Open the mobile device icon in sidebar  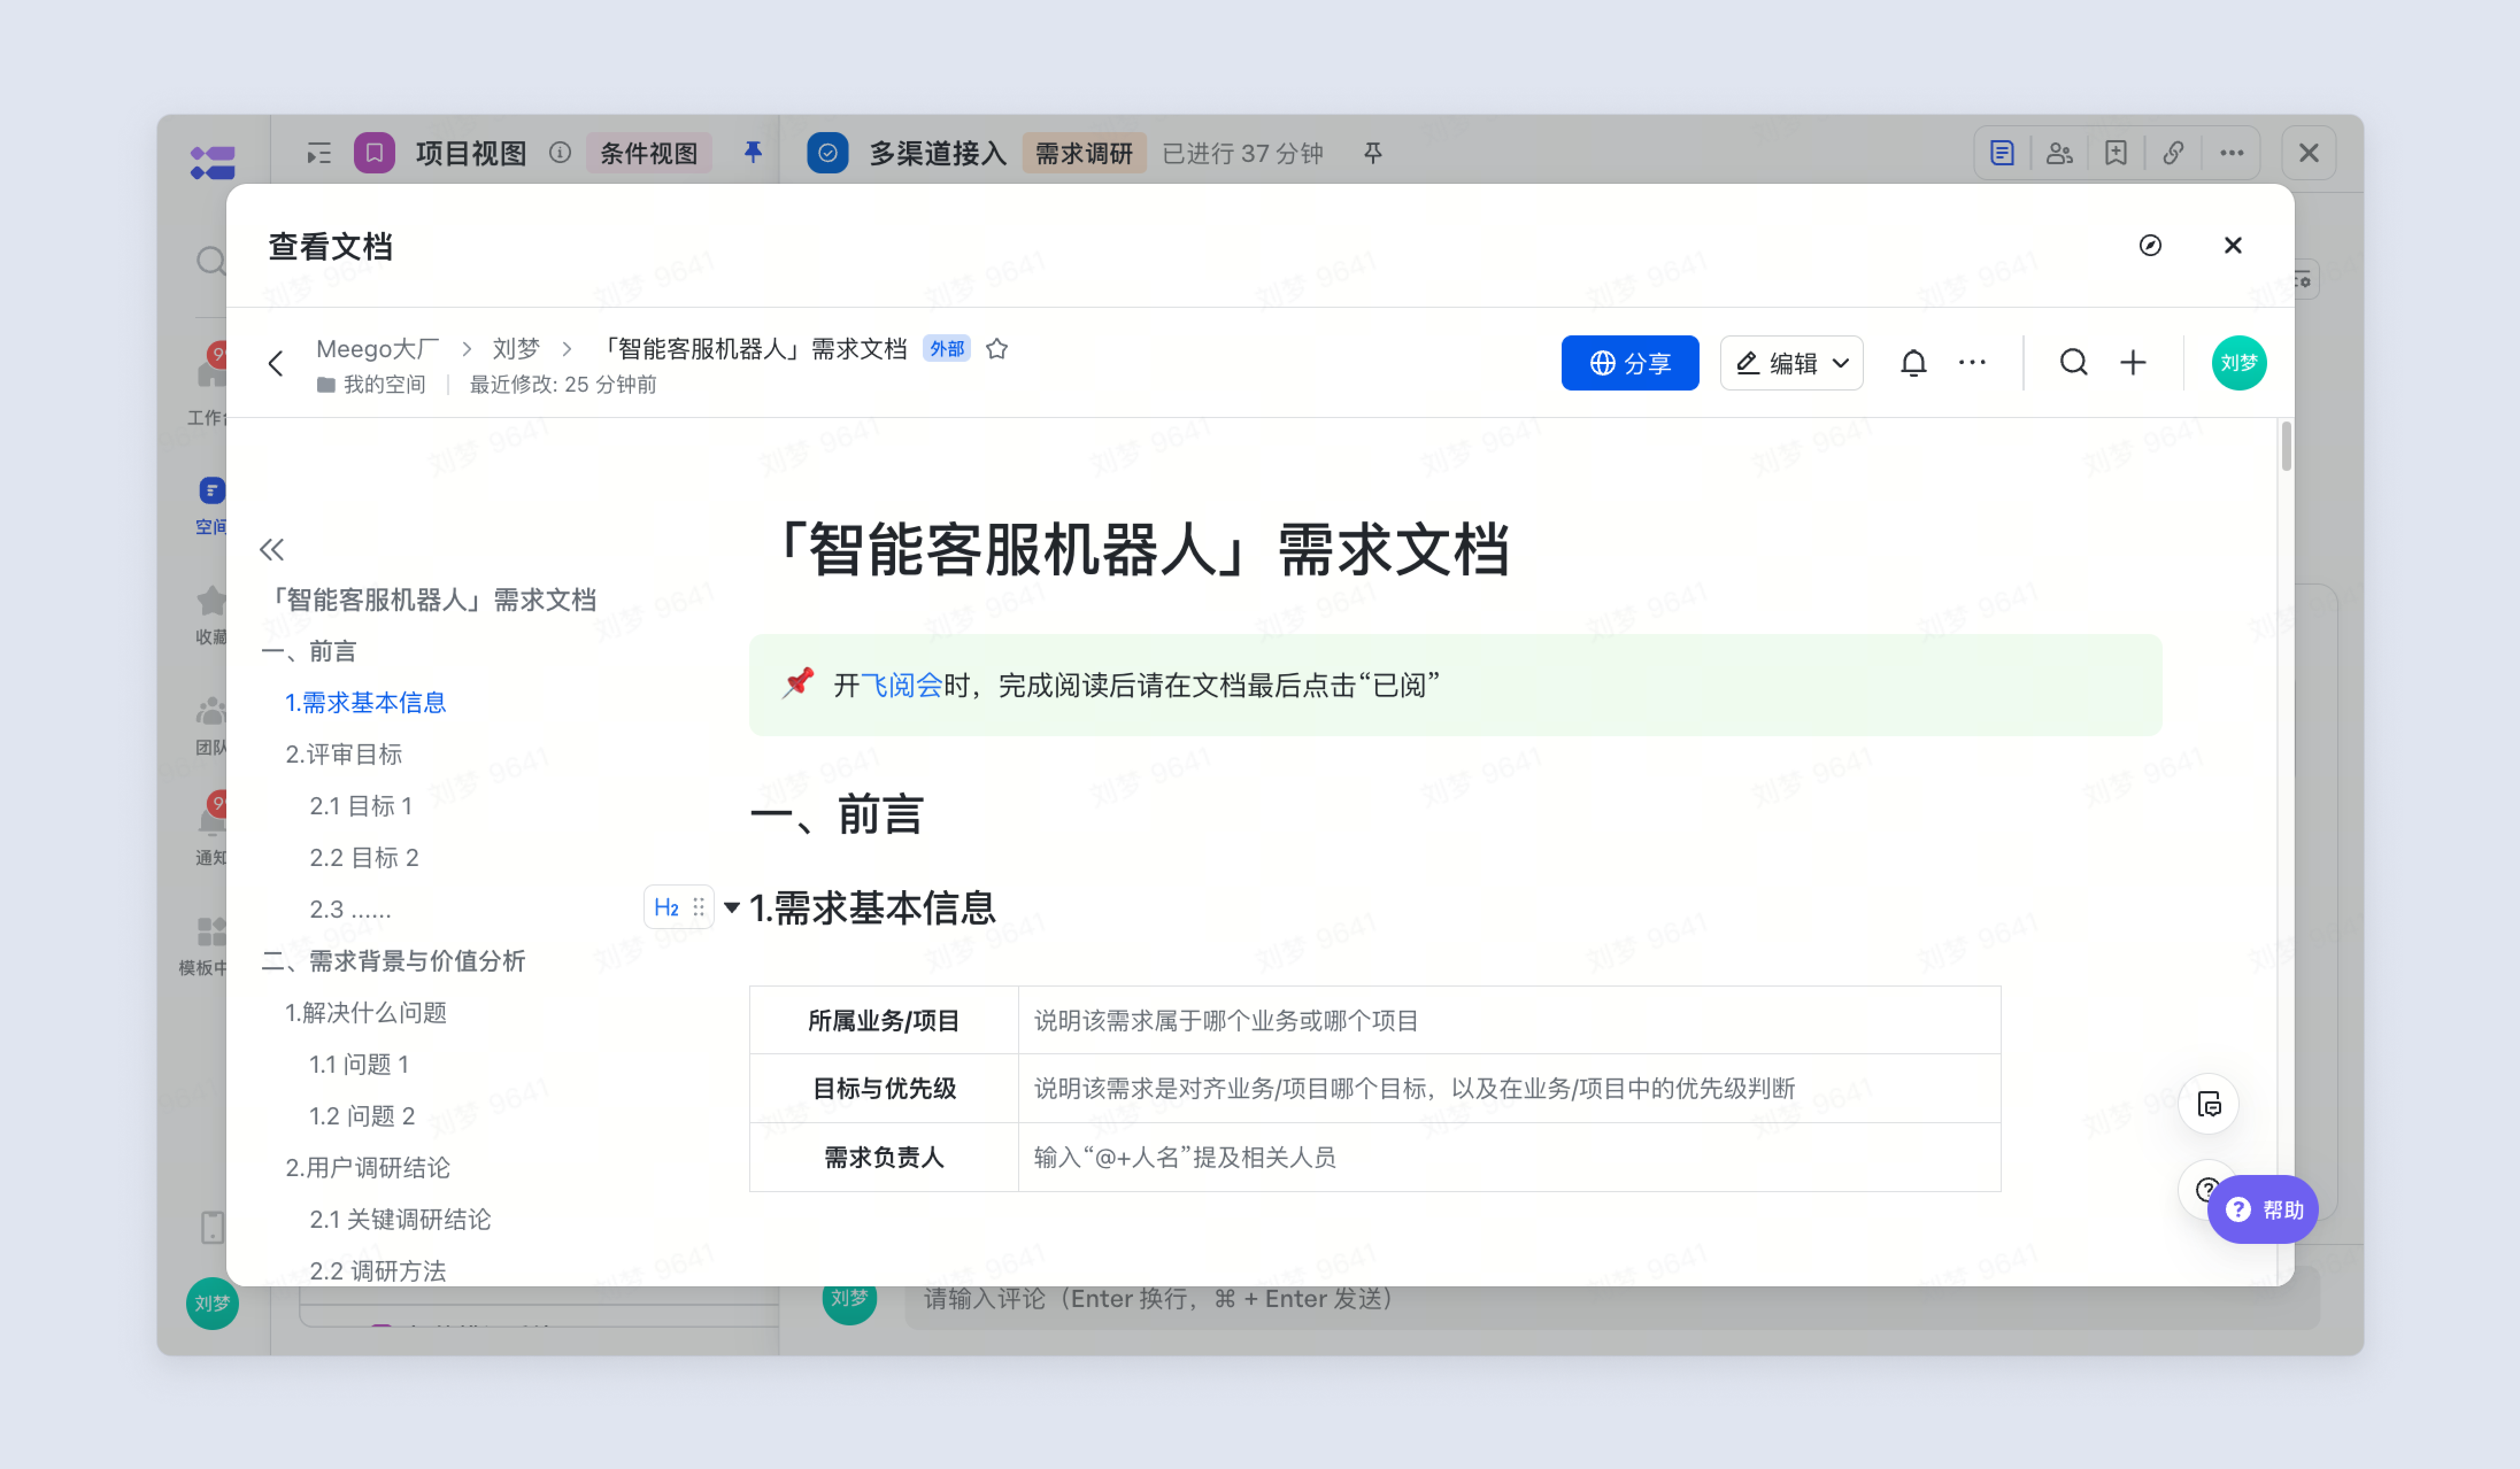213,1227
